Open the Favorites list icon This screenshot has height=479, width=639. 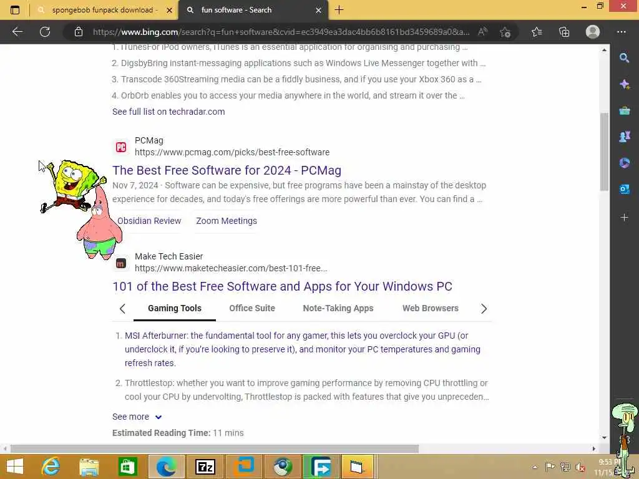tap(537, 32)
